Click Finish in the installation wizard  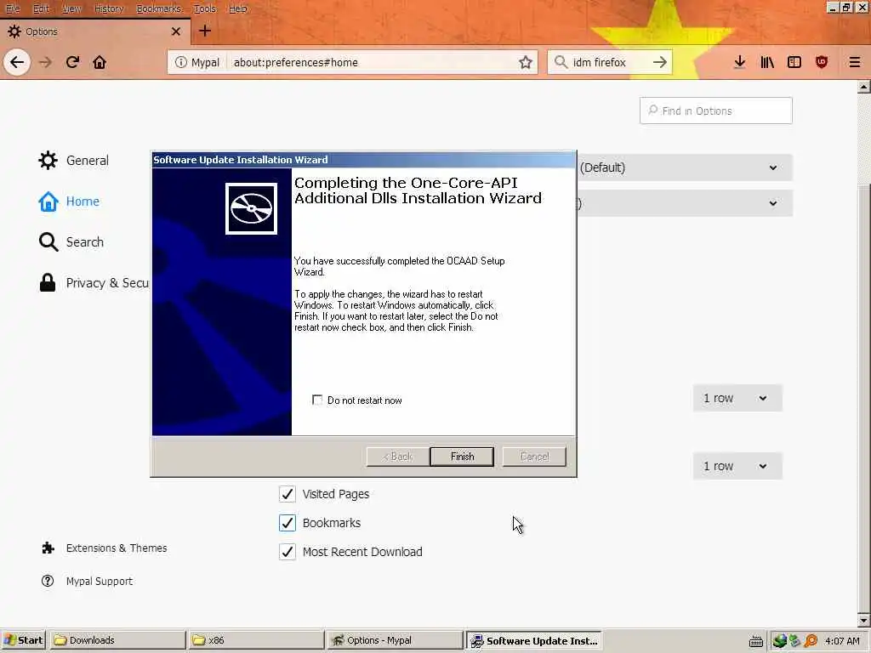coord(462,457)
